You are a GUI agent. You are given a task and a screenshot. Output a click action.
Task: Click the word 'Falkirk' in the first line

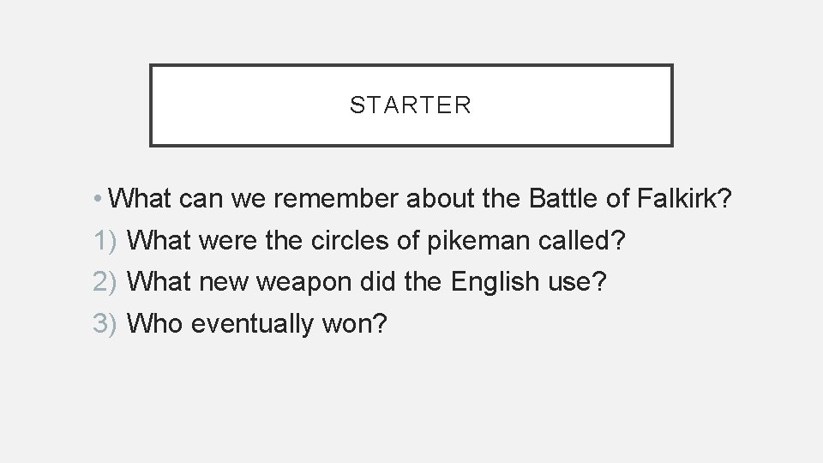pyautogui.click(x=677, y=199)
